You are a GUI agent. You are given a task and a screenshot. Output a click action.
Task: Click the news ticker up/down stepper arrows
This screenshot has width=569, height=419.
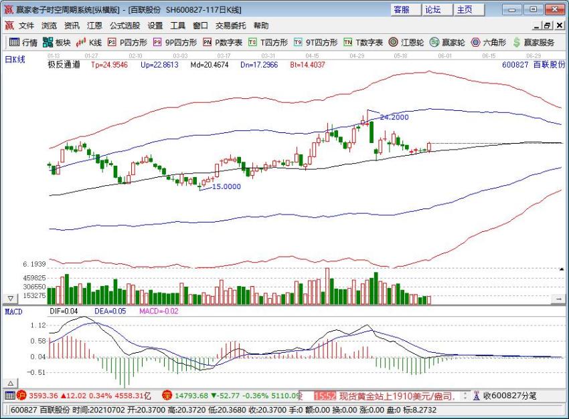point(465,396)
